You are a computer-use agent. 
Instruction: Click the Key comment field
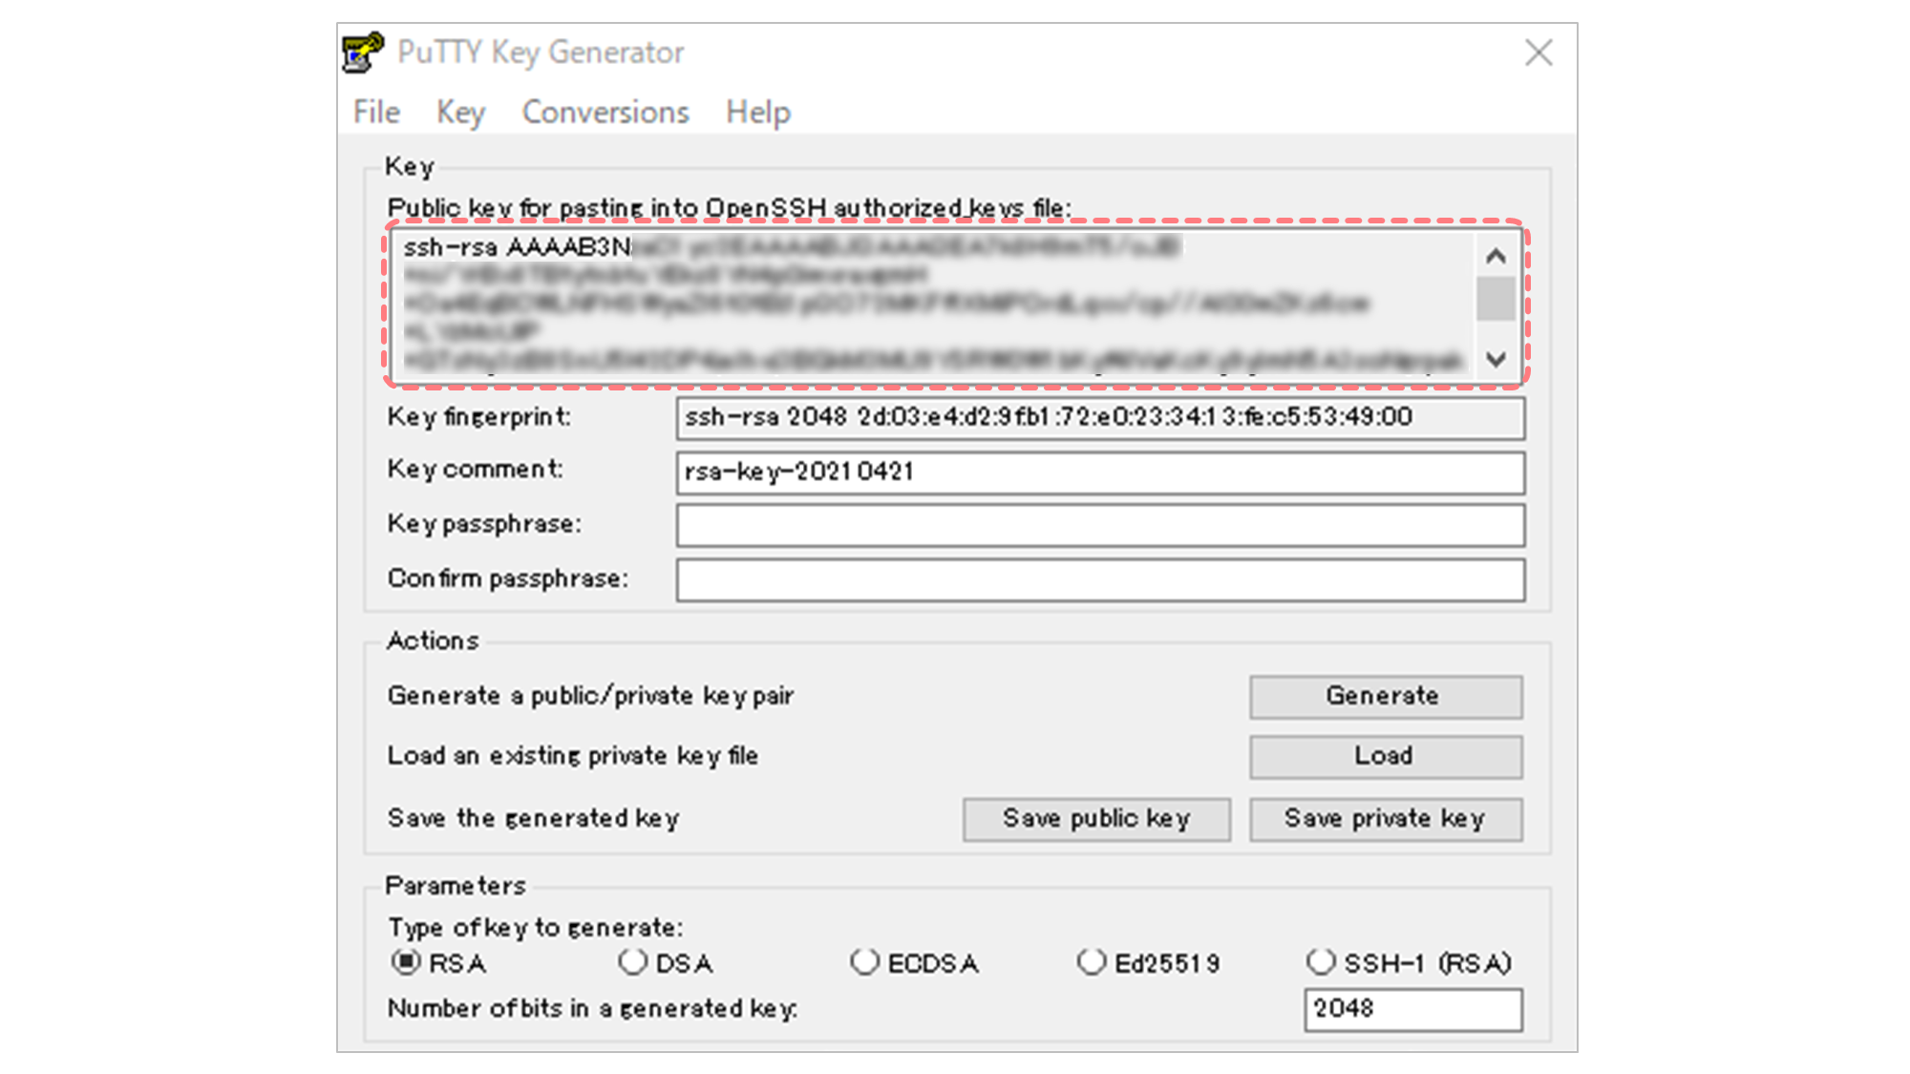click(1100, 473)
